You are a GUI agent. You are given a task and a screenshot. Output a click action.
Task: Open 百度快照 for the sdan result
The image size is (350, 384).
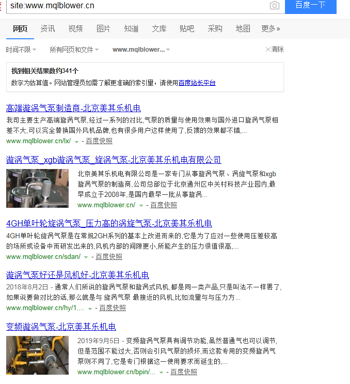[x=109, y=257]
